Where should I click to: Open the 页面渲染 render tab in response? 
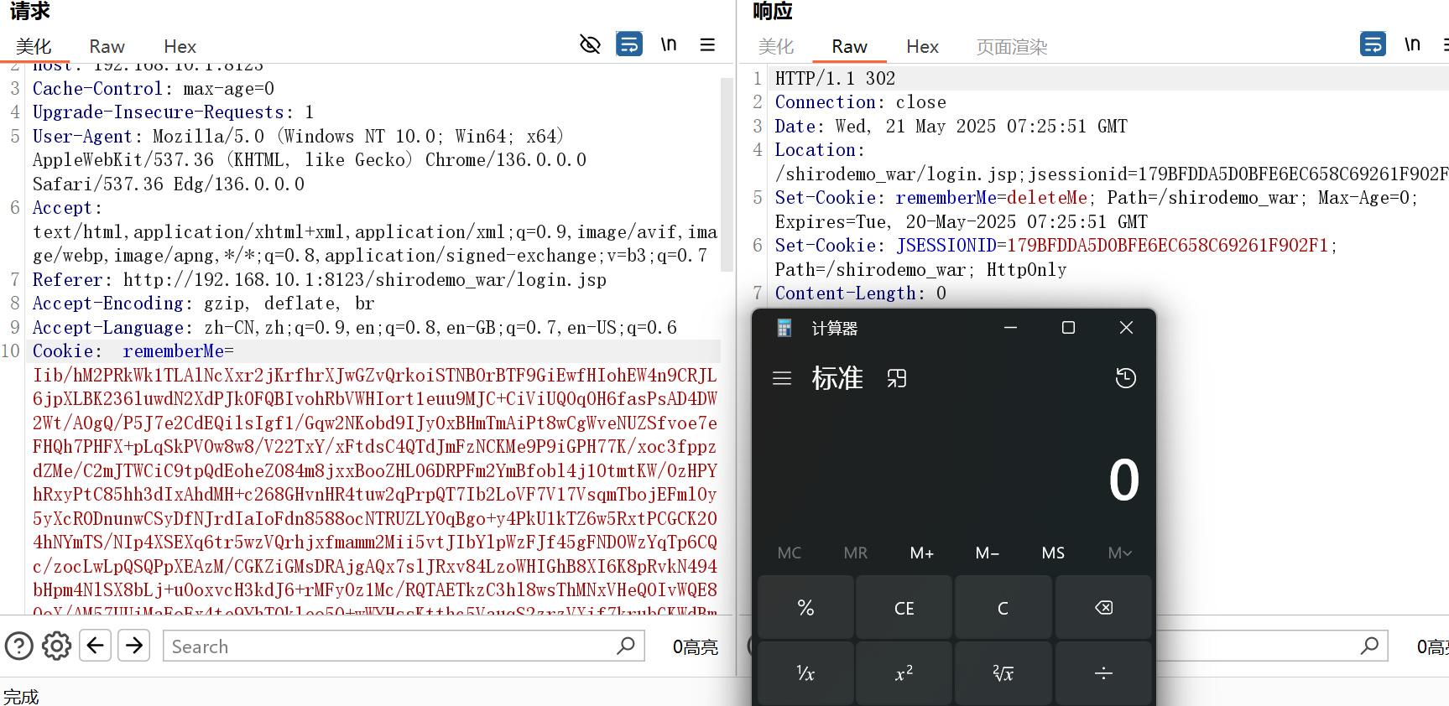click(x=1011, y=47)
